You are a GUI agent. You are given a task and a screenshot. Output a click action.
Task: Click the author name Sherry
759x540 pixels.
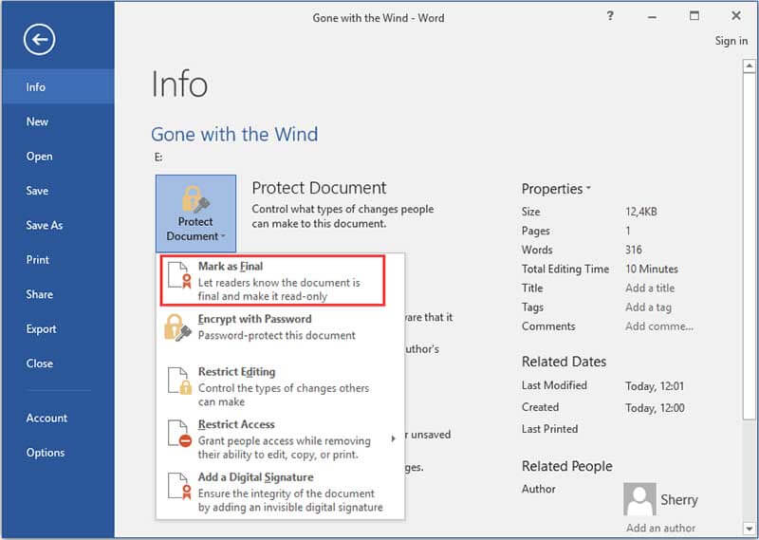(x=679, y=499)
